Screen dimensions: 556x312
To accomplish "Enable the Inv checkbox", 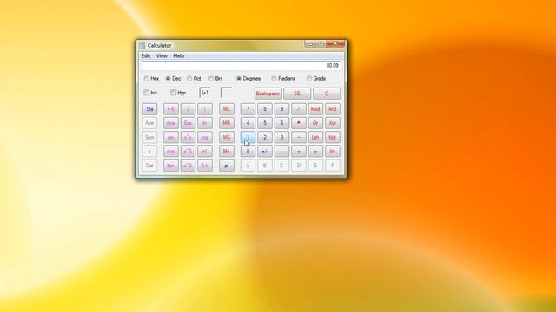I will pos(150,93).
